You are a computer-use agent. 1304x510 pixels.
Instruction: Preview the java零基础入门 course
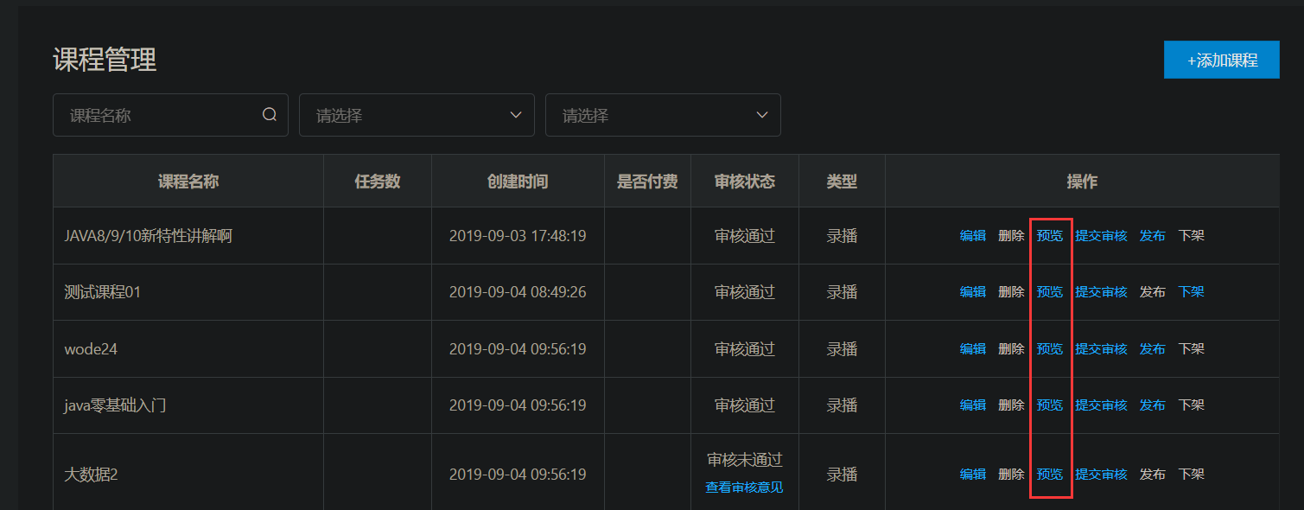1050,405
